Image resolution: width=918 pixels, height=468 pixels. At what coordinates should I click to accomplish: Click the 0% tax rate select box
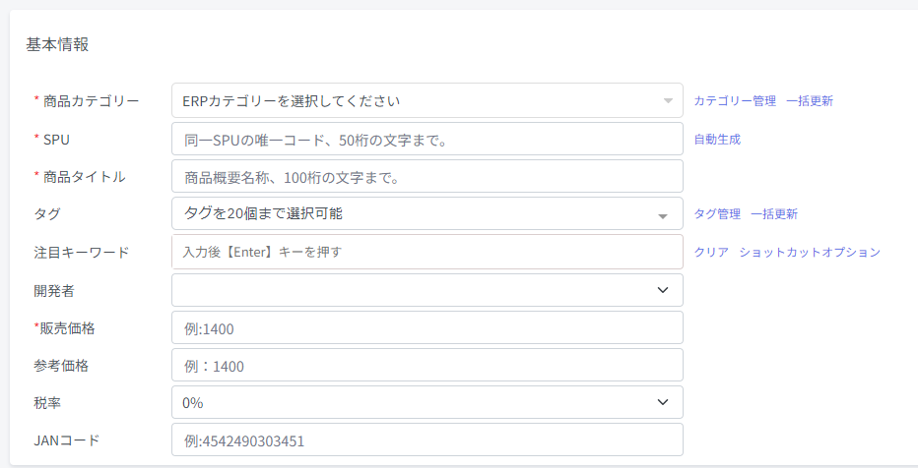click(427, 402)
